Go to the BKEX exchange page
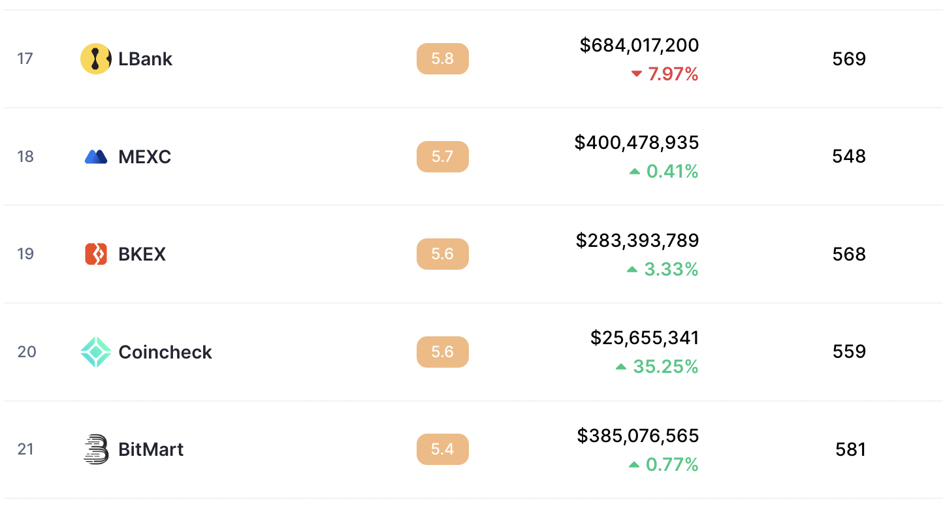Viewport: 943px width, 512px height. (x=142, y=254)
